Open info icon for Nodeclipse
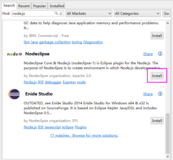 (x=160, y=54)
